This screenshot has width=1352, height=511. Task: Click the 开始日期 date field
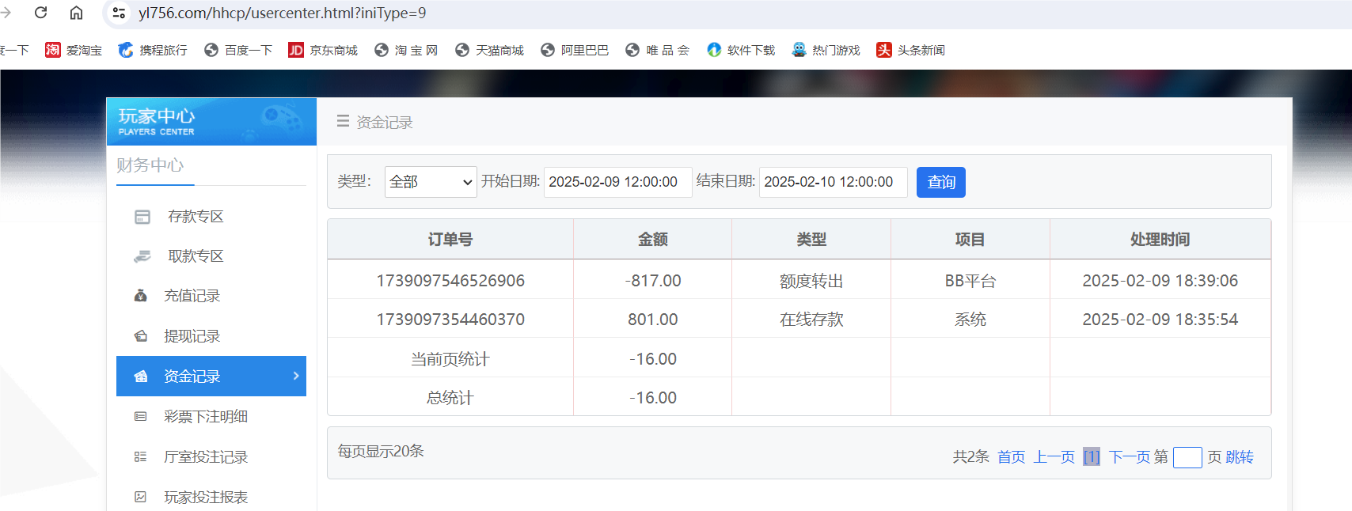pos(617,182)
